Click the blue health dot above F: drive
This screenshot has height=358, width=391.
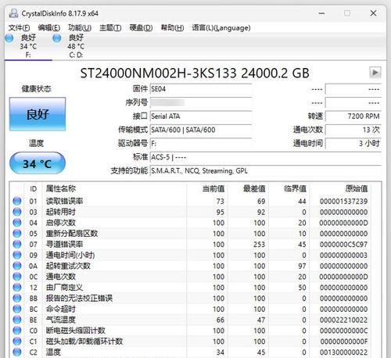9,38
